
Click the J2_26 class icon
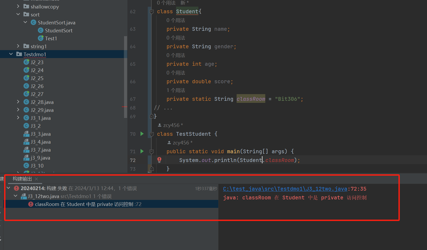coord(26,86)
